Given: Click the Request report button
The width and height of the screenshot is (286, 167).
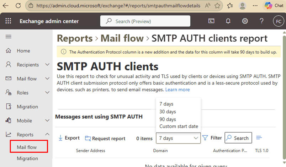Looking at the screenshot, I should (105, 139).
